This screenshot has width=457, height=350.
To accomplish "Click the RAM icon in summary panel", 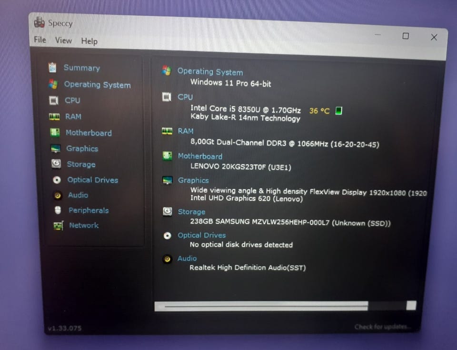I will pyautogui.click(x=167, y=131).
